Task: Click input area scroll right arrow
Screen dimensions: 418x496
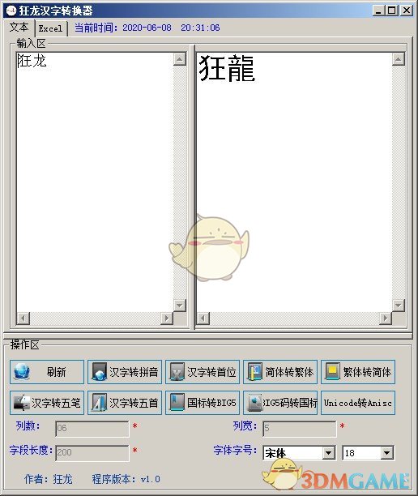Action: [x=167, y=319]
